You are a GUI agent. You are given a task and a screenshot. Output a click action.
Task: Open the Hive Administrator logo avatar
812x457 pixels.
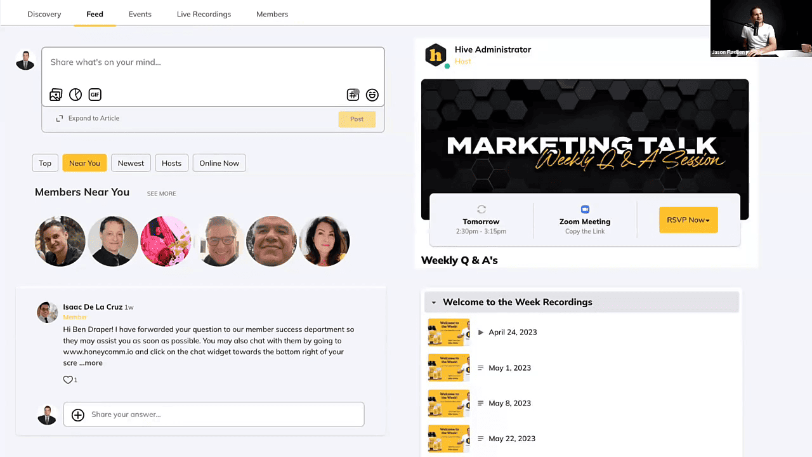click(436, 55)
